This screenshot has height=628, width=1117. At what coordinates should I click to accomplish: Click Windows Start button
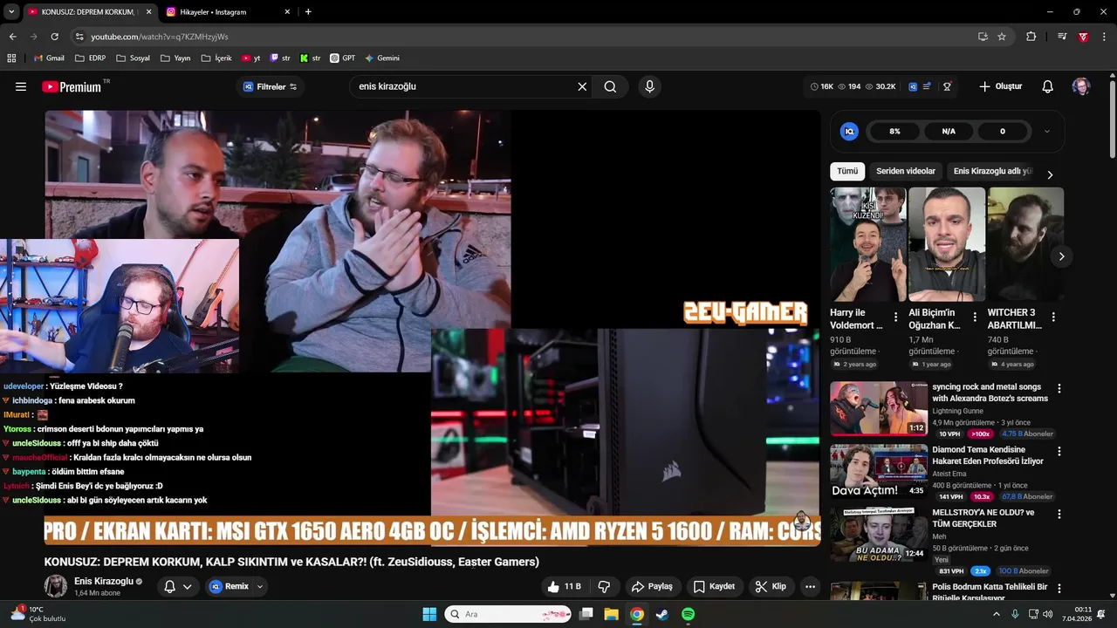pyautogui.click(x=429, y=614)
